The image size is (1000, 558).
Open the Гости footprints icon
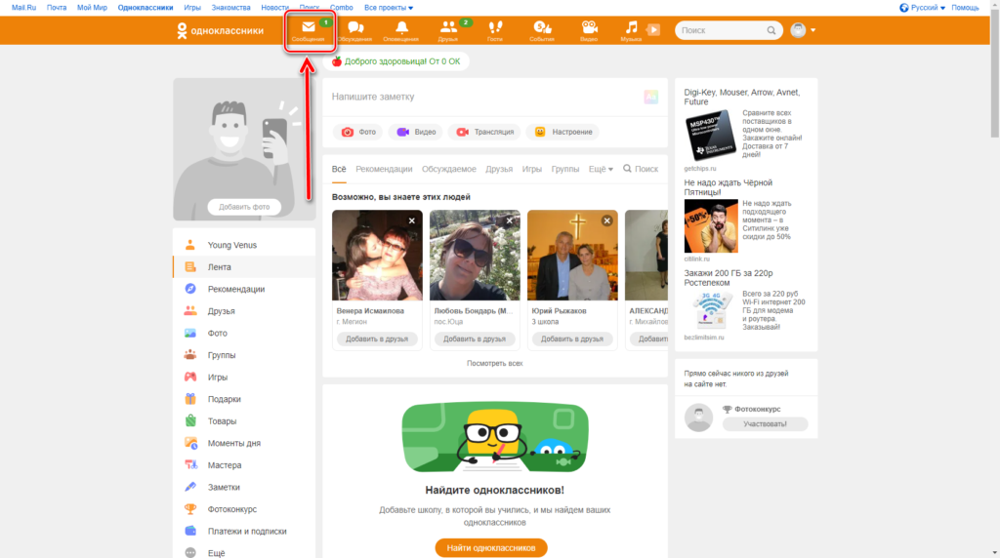pyautogui.click(x=495, y=30)
